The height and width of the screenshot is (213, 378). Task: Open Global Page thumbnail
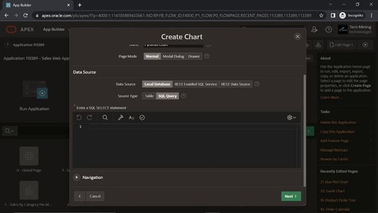(x=29, y=156)
